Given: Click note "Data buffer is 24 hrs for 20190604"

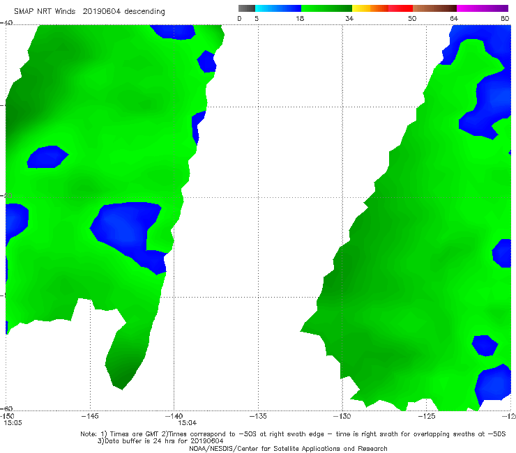Looking at the screenshot, I should (x=164, y=441).
